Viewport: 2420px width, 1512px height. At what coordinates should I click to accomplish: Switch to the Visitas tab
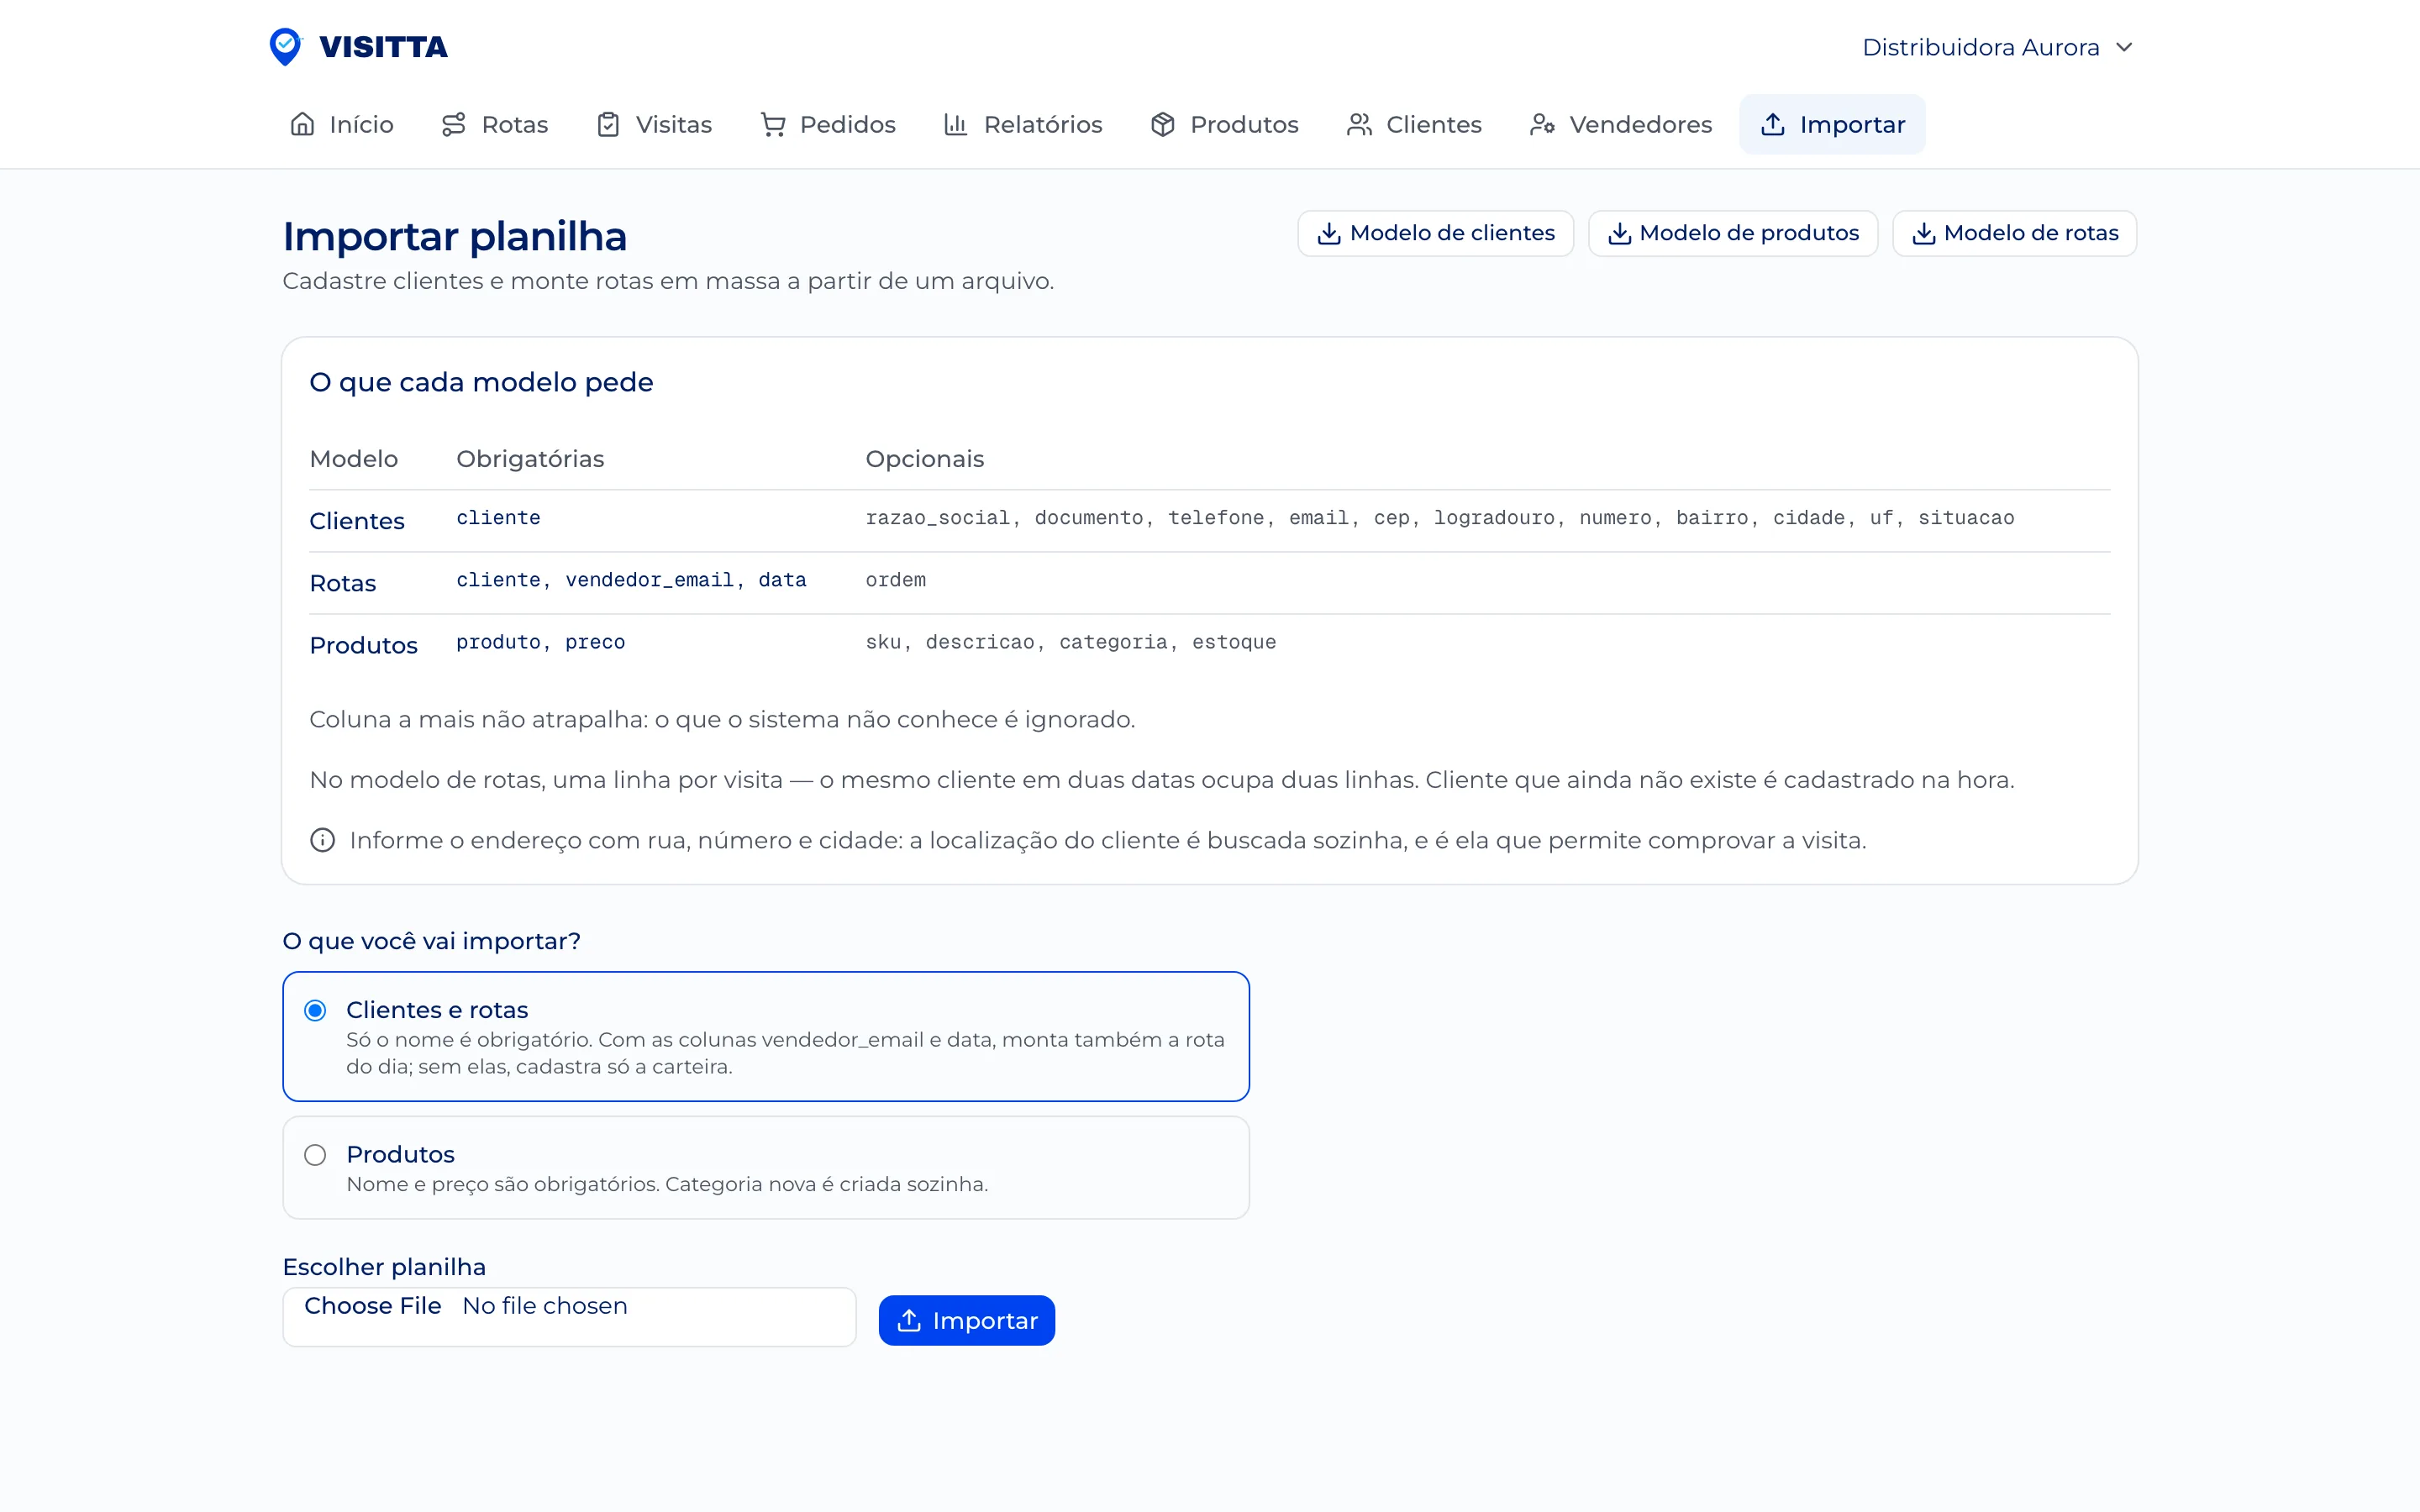point(654,124)
